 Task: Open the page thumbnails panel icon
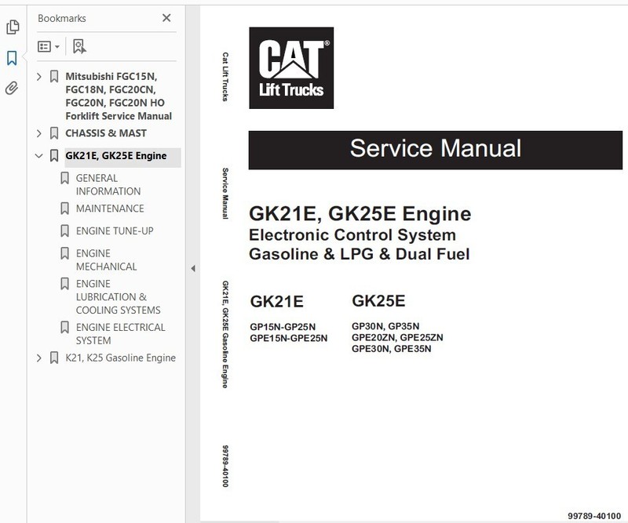point(13,27)
